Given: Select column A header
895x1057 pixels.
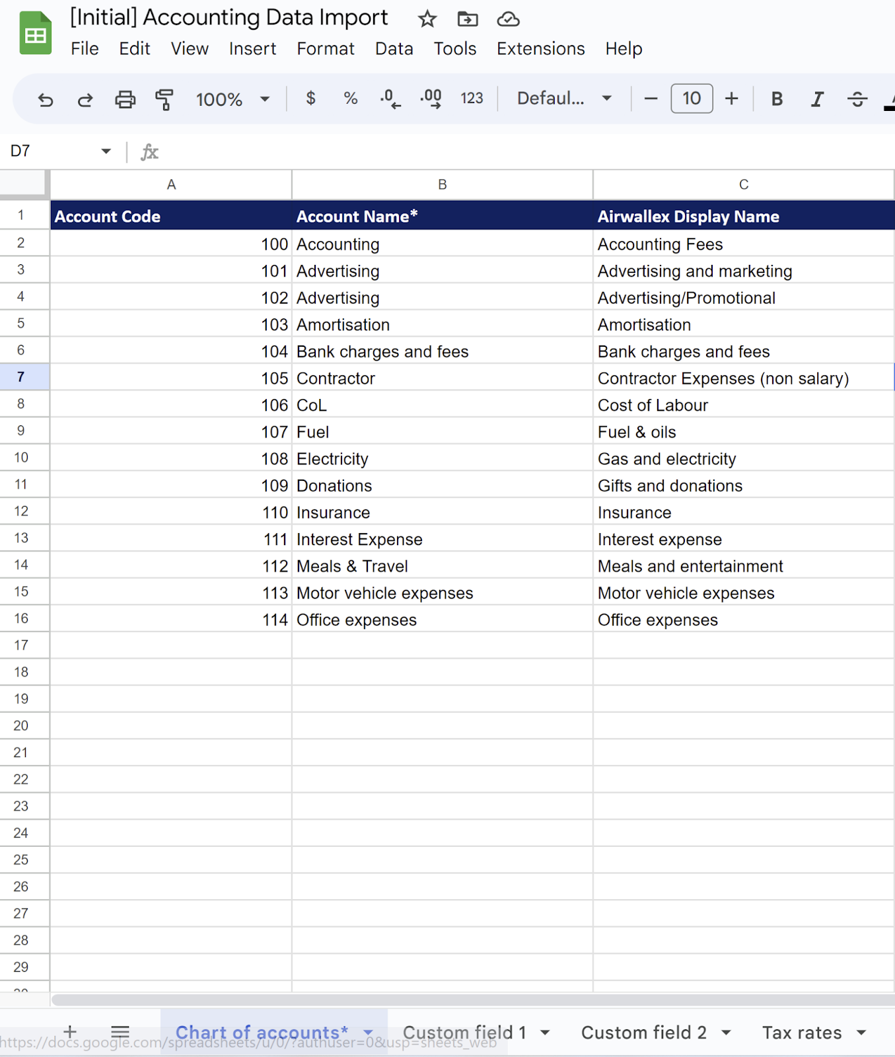Looking at the screenshot, I should (x=171, y=185).
